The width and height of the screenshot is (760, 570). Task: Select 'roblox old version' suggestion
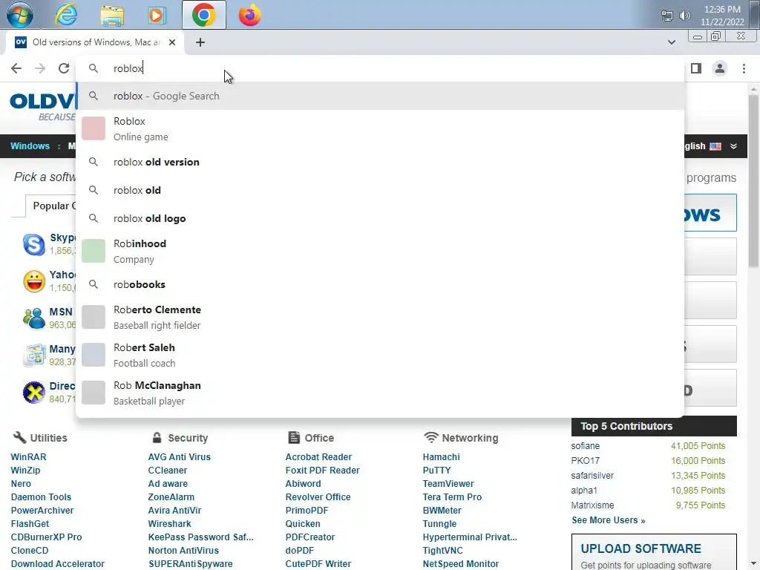(380, 162)
